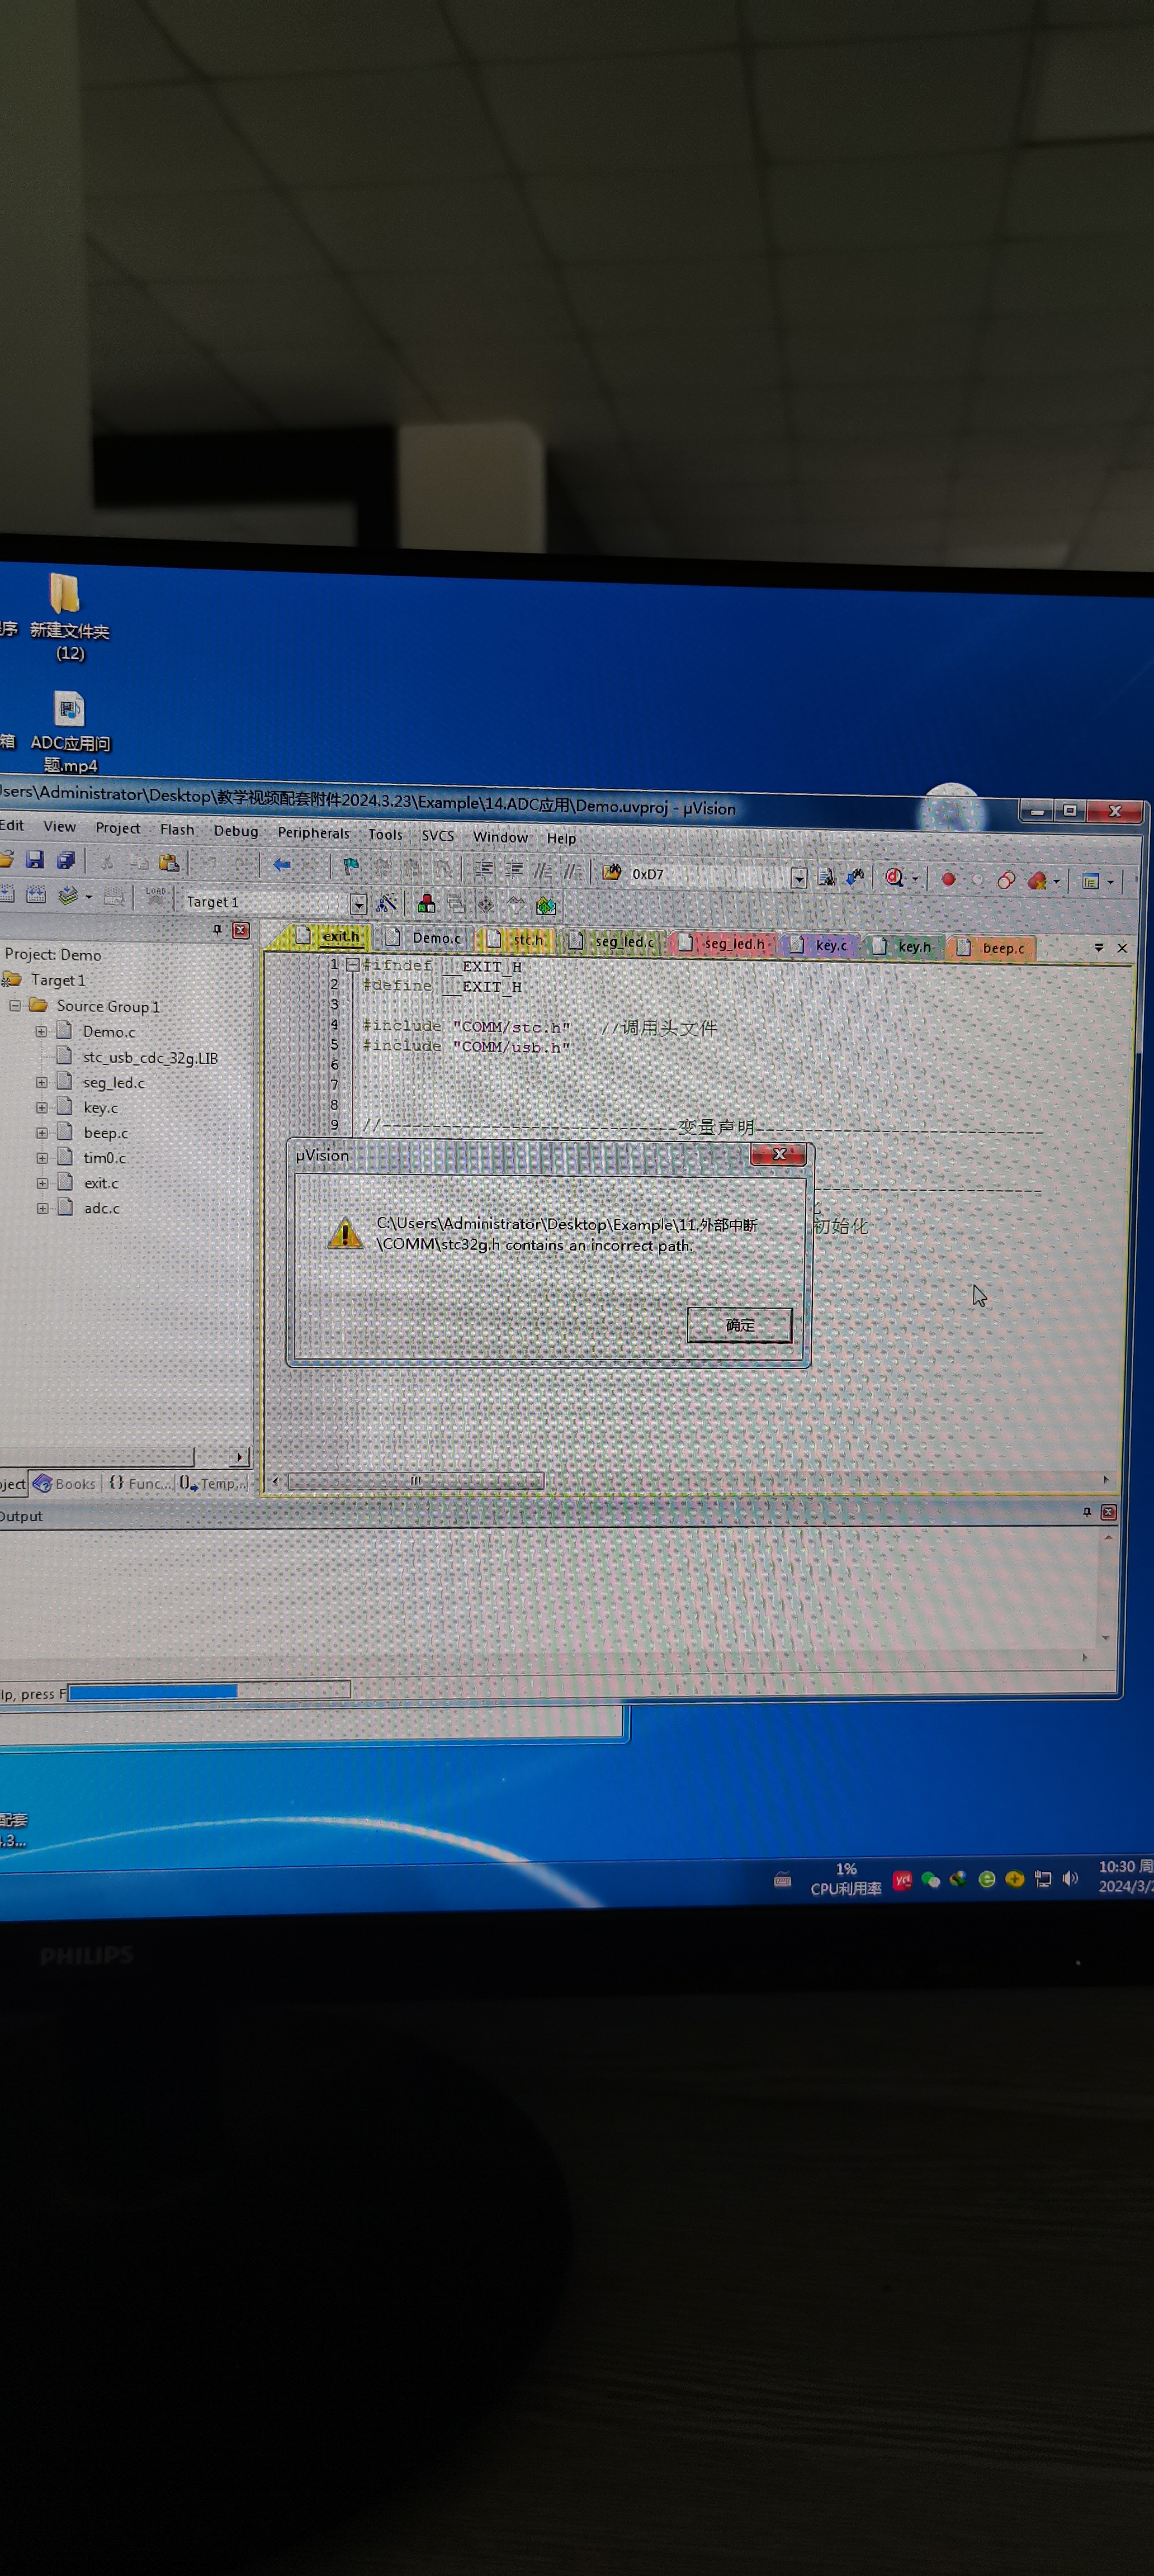1154x2576 pixels.
Task: Switch to the beep.c editor tab
Action: pos(993,948)
